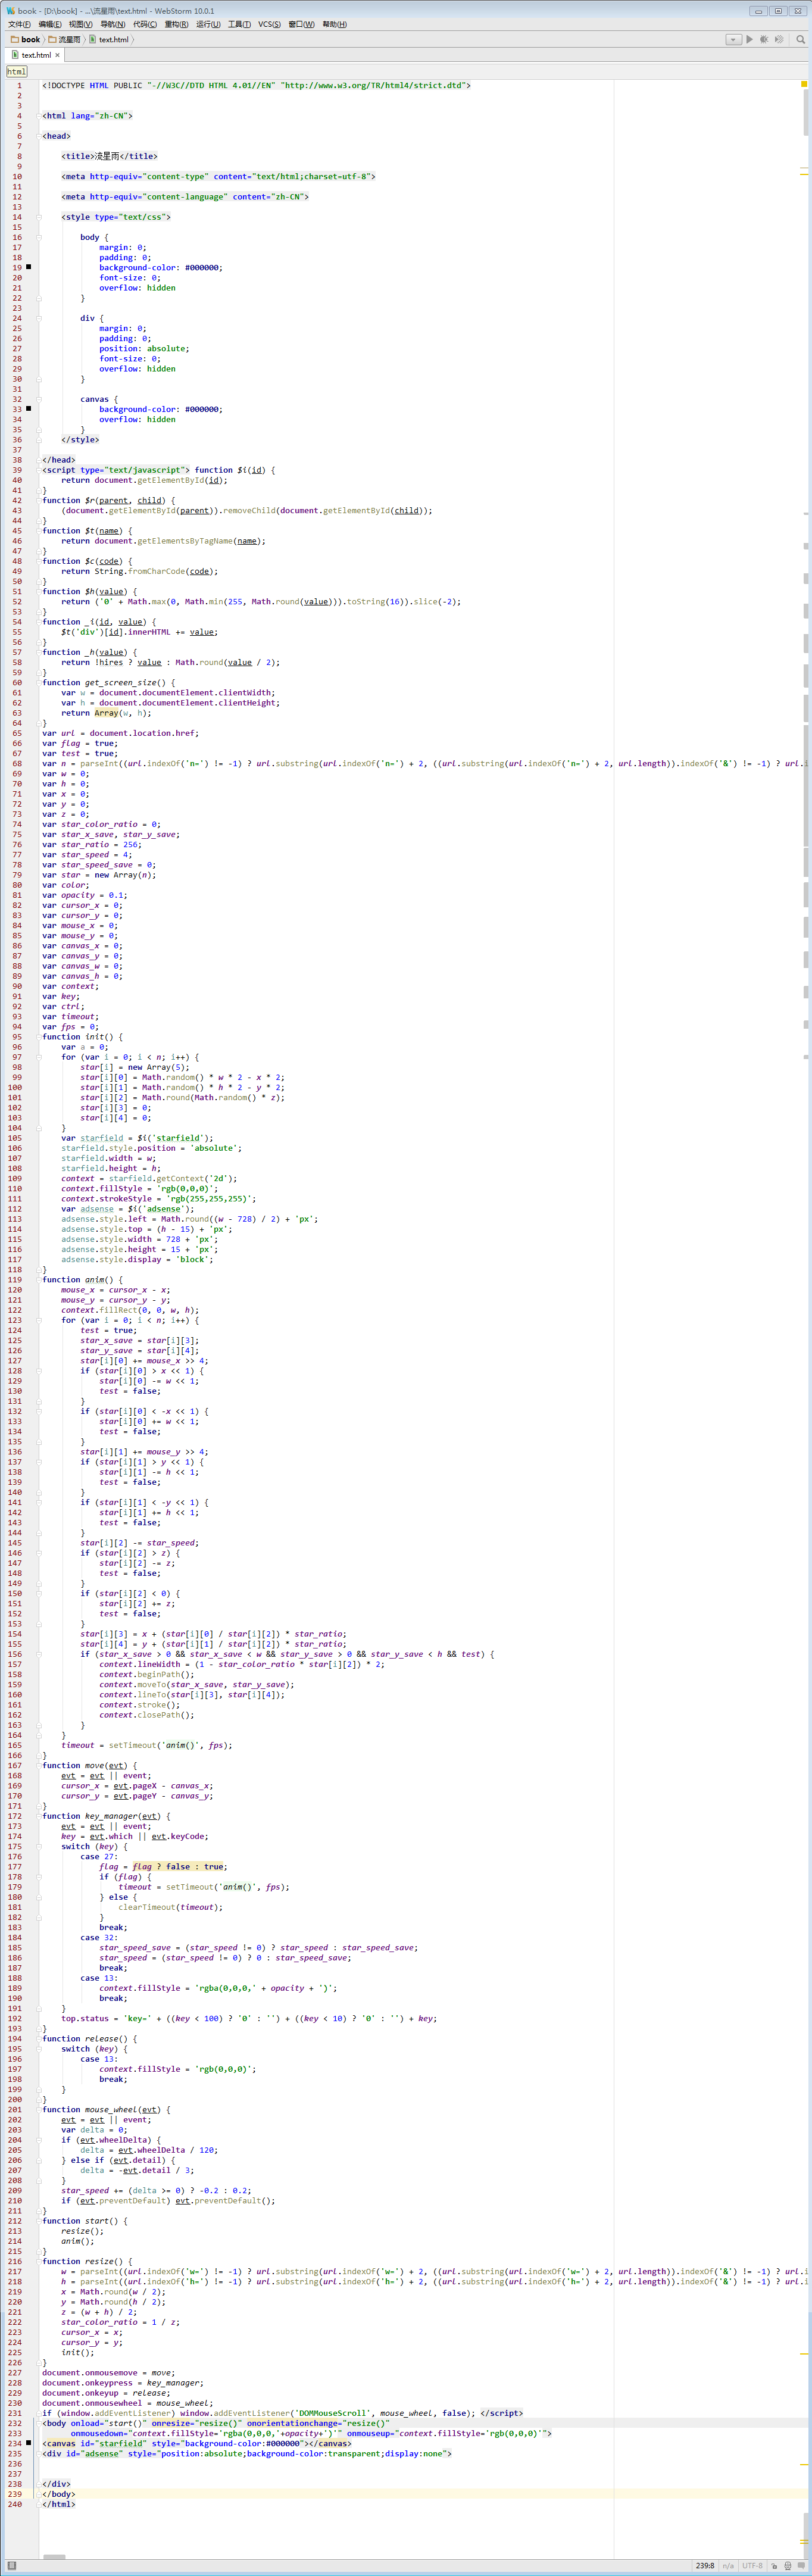Open the VCS(S) menu
The height and width of the screenshot is (2576, 812).
269,24
